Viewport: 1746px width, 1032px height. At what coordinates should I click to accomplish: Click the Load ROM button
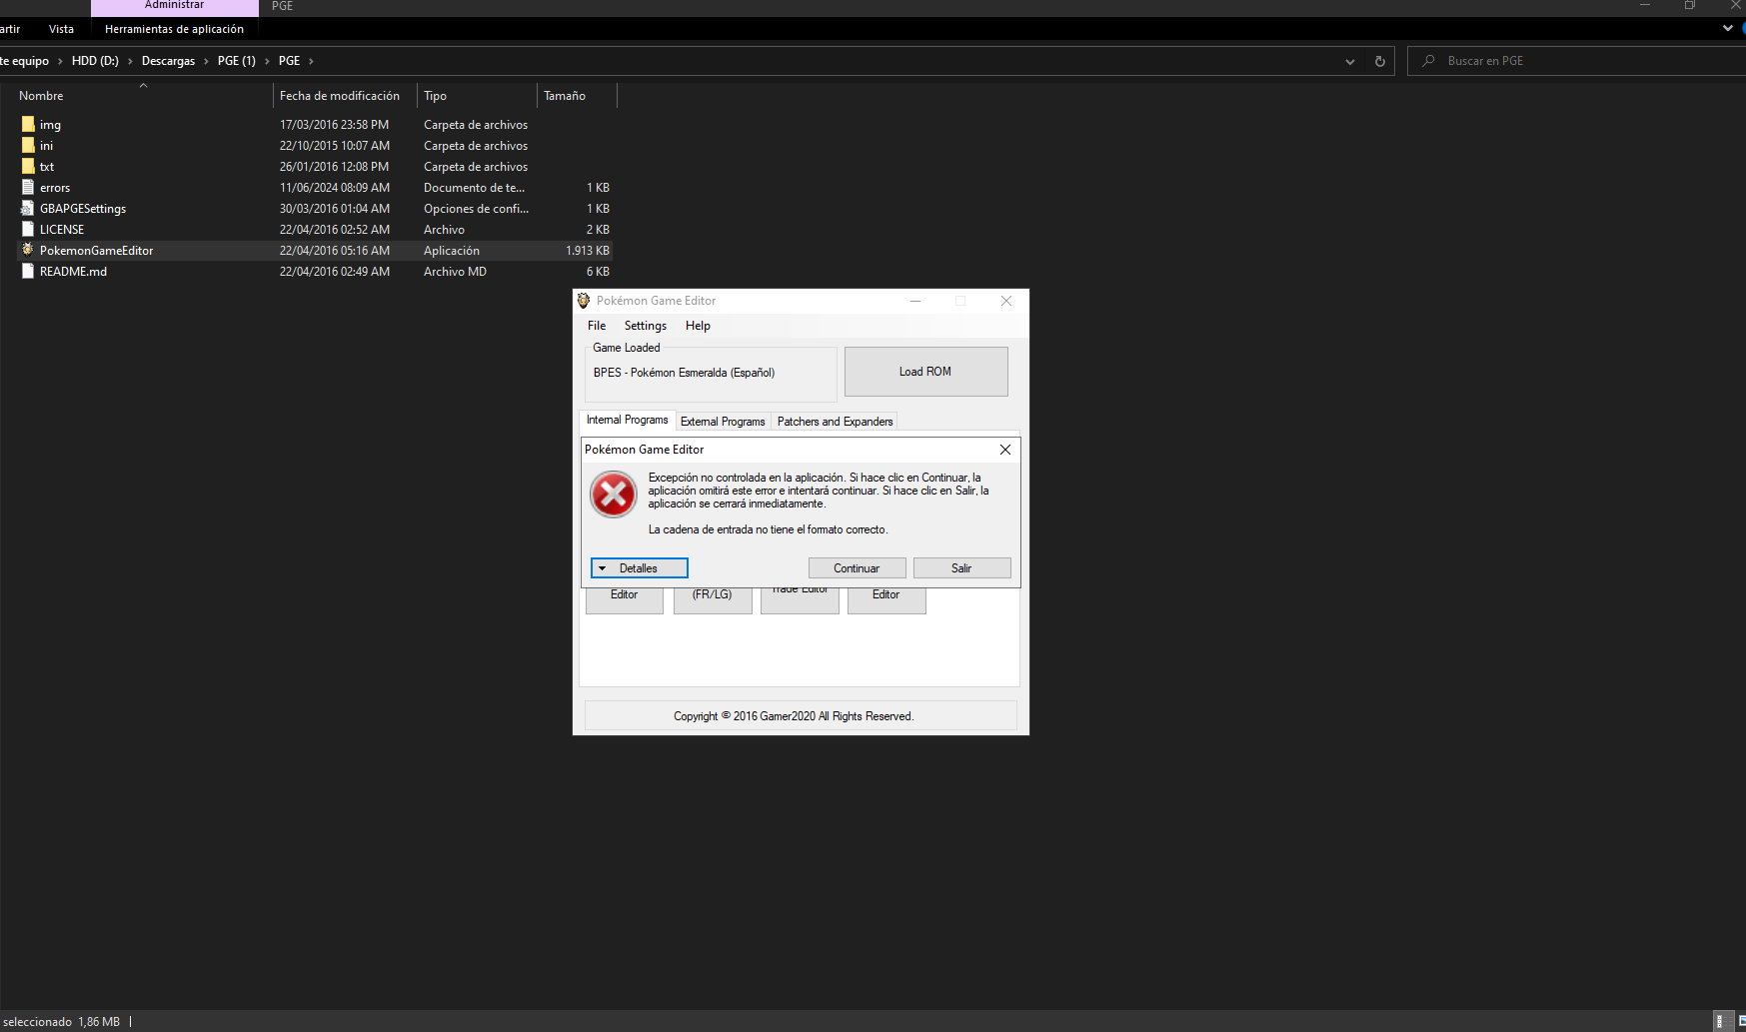(x=925, y=372)
